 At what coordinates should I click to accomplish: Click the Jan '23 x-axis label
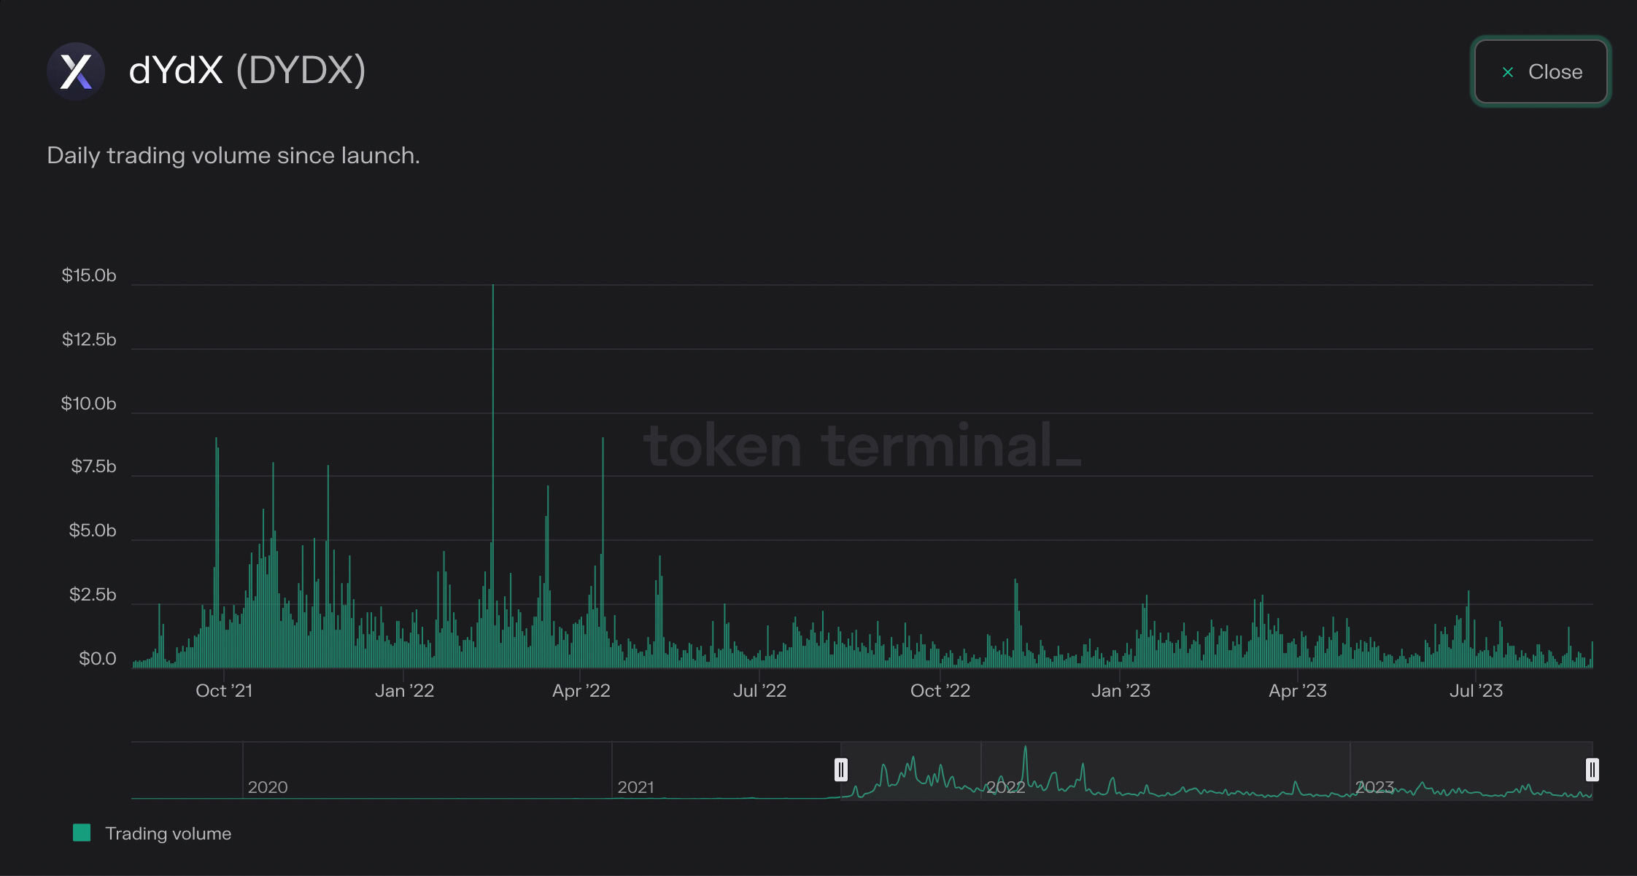(1121, 690)
